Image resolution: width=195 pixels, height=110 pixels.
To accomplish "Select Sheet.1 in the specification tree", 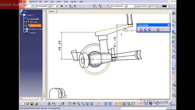I will click(30, 15).
